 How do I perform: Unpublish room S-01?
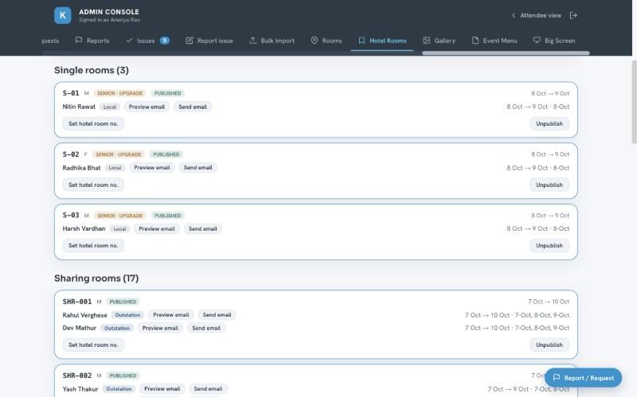tap(549, 124)
